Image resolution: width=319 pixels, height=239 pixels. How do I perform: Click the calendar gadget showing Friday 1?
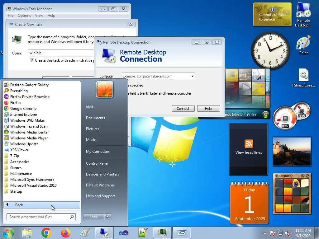tap(250, 203)
